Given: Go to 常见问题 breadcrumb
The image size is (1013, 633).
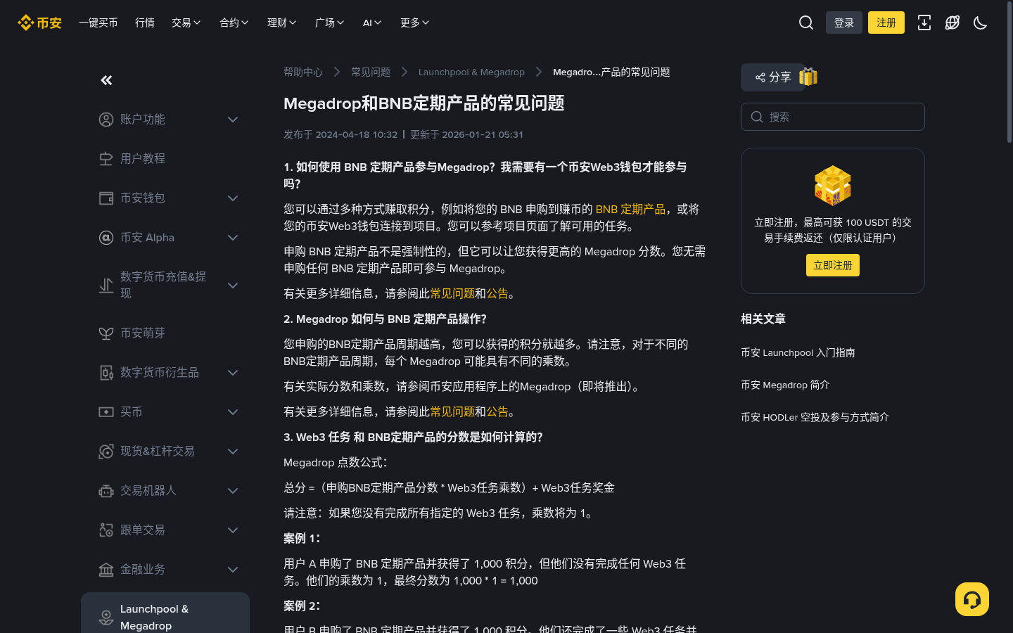Looking at the screenshot, I should (371, 72).
